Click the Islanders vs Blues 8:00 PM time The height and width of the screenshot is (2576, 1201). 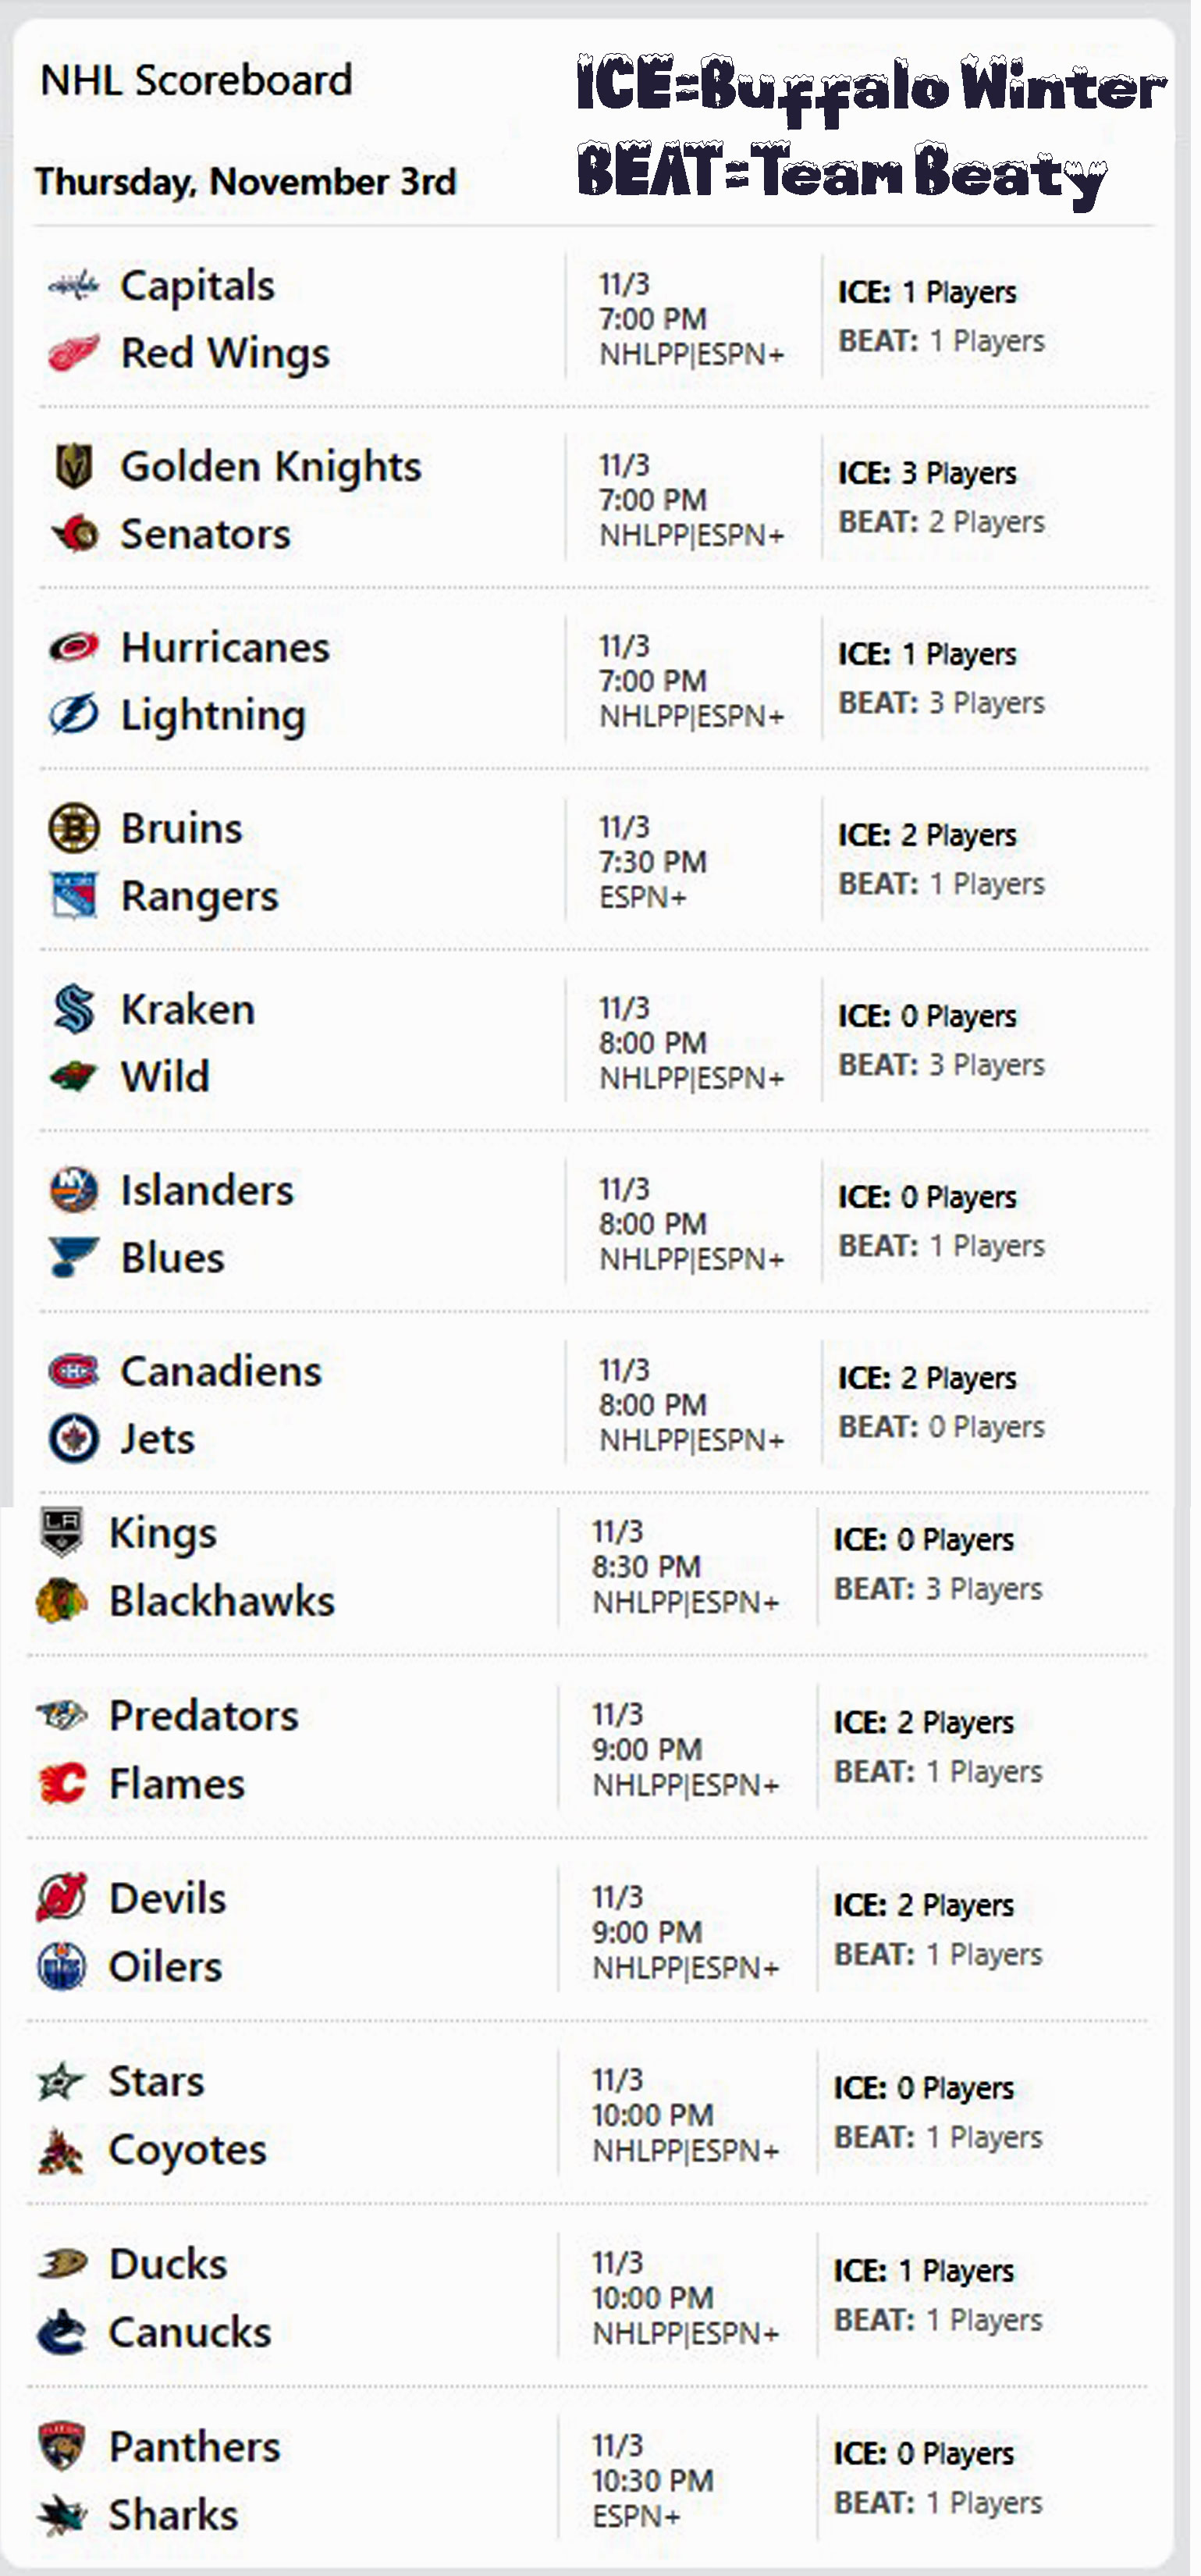(x=653, y=1224)
